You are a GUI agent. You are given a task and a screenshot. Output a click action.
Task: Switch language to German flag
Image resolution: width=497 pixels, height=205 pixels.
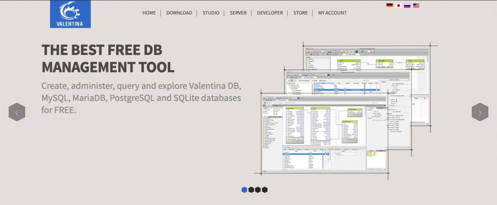click(390, 5)
